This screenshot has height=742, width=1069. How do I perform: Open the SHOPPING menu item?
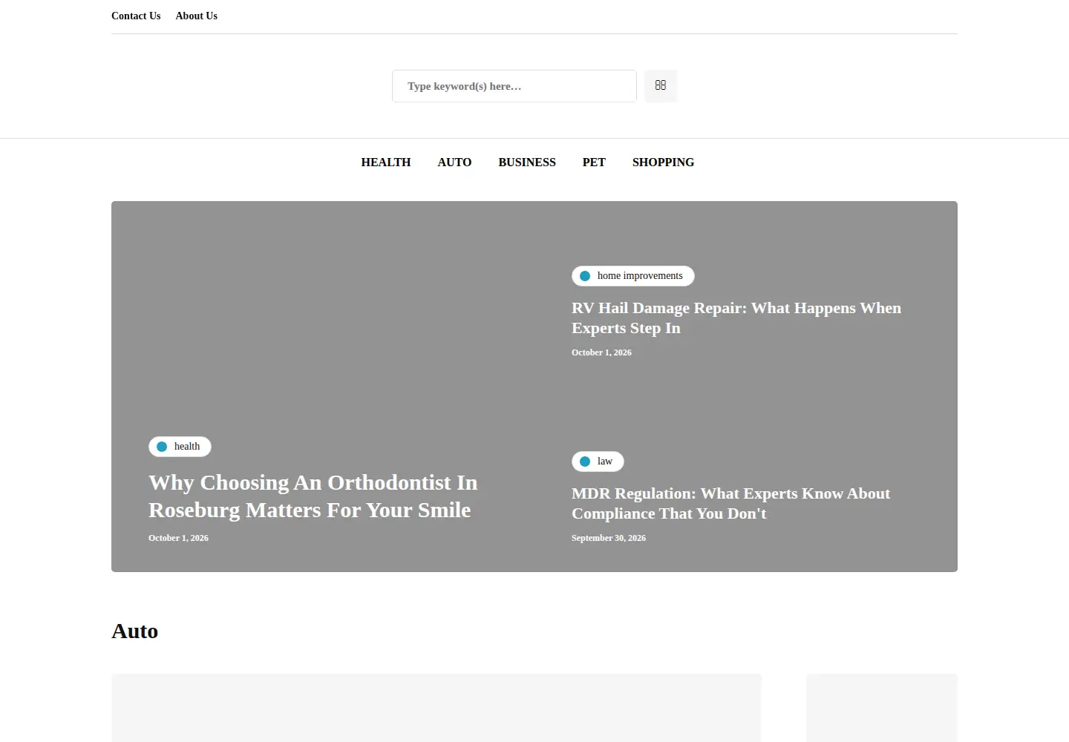click(663, 162)
